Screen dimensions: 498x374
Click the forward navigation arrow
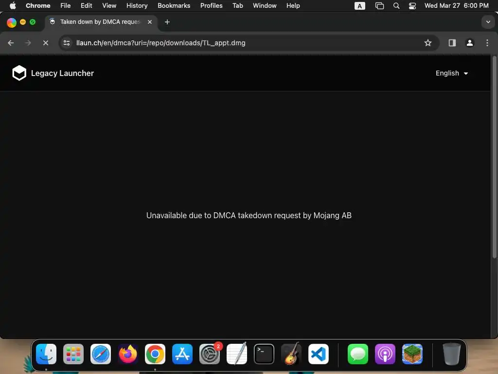(x=28, y=43)
